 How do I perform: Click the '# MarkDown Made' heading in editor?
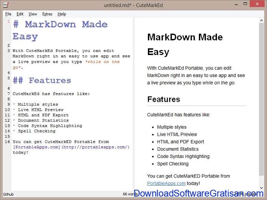click(x=60, y=24)
